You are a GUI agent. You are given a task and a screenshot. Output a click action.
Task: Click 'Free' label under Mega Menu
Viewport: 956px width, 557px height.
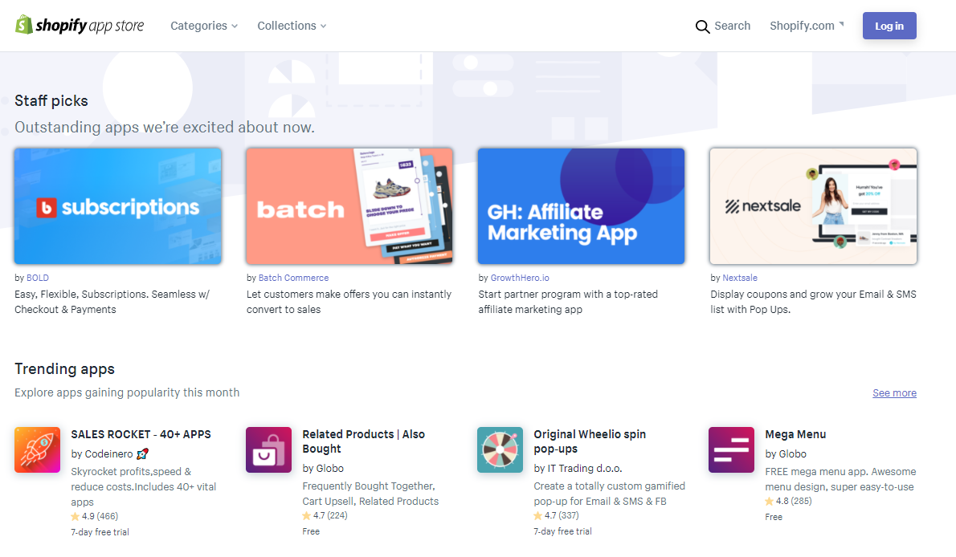tap(774, 517)
